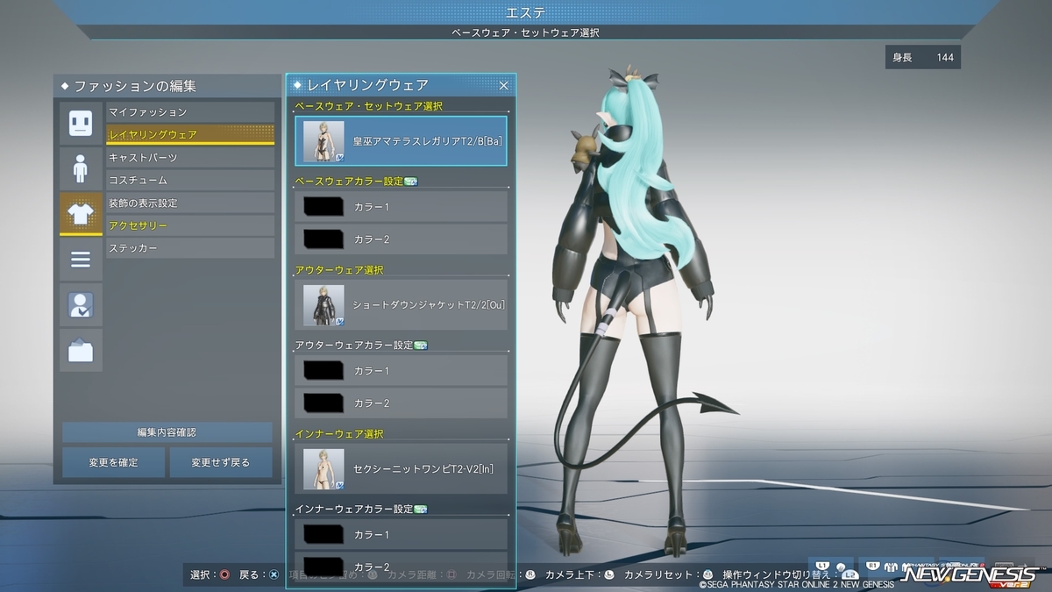The image size is (1052, 592).
Task: Pick basewear カラー2 black swatch
Action: pos(323,239)
